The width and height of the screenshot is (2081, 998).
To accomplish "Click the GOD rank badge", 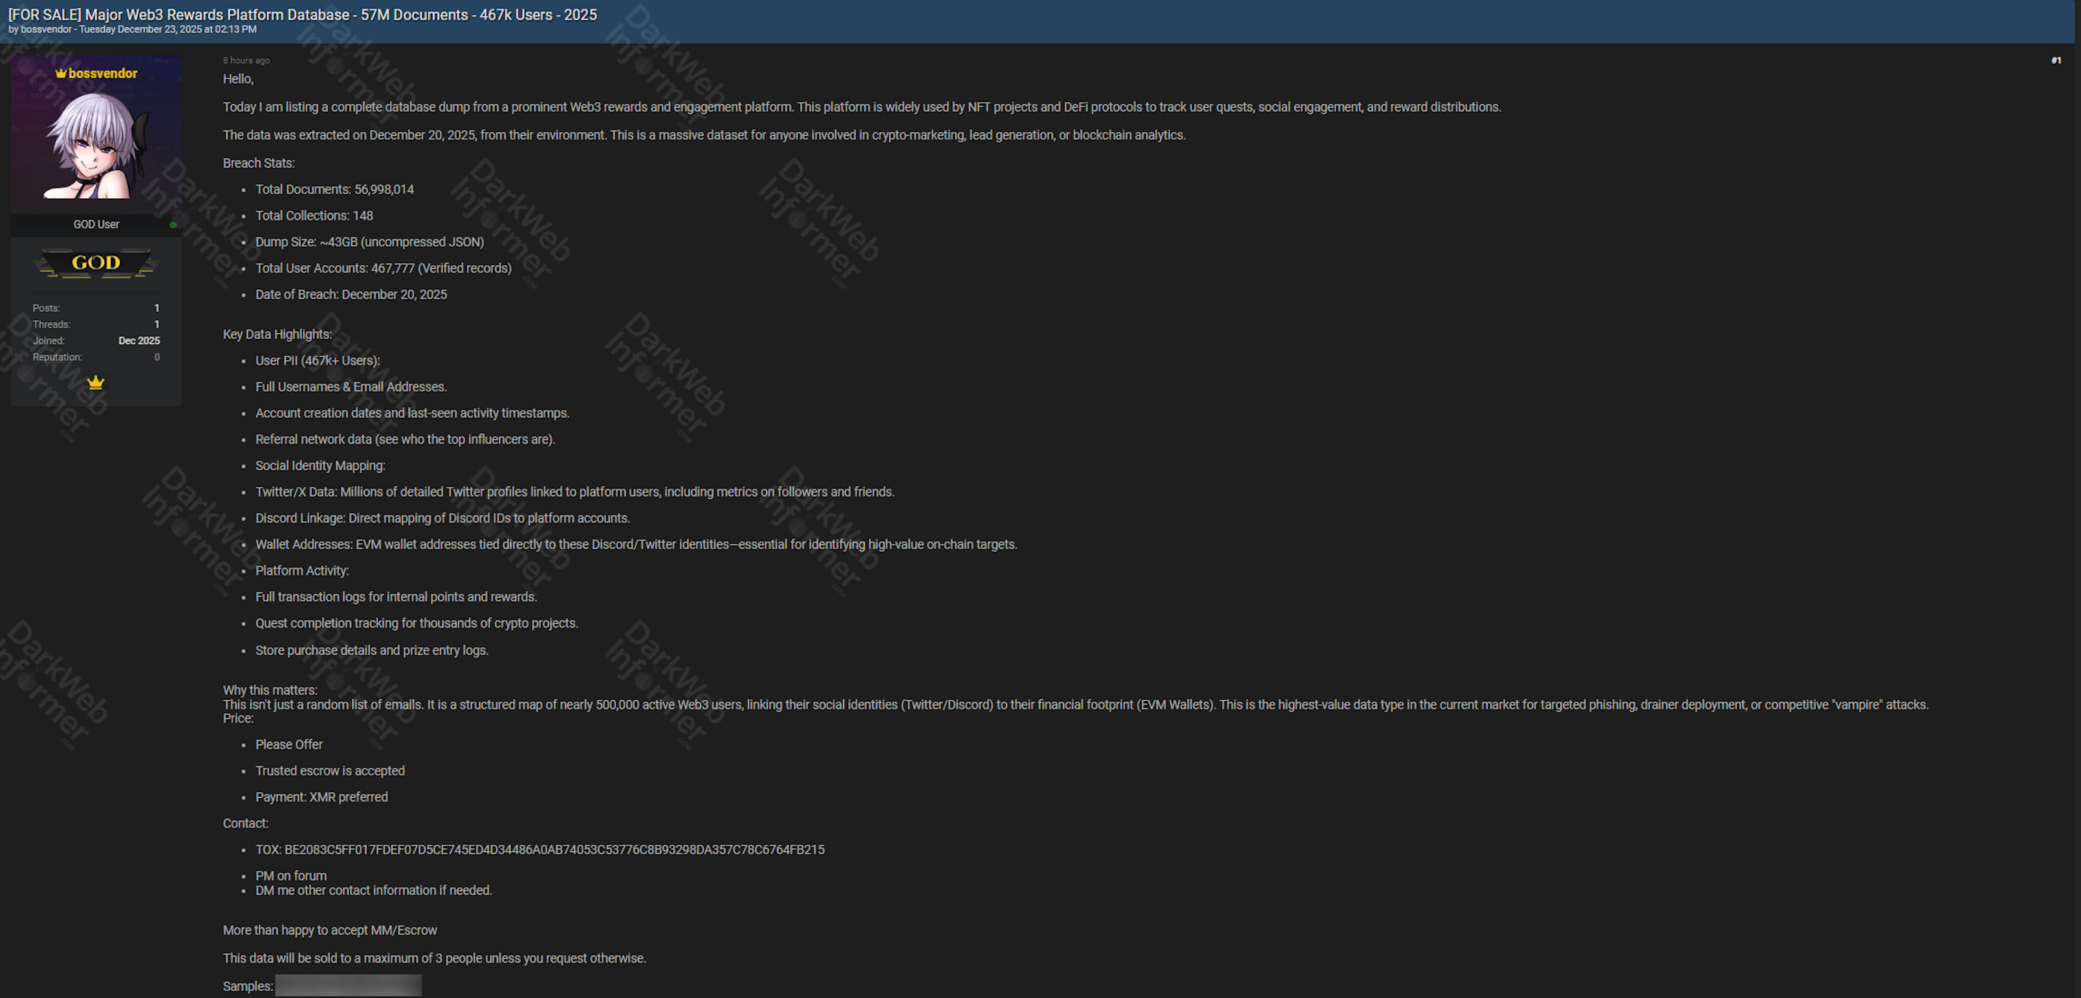I will [96, 263].
